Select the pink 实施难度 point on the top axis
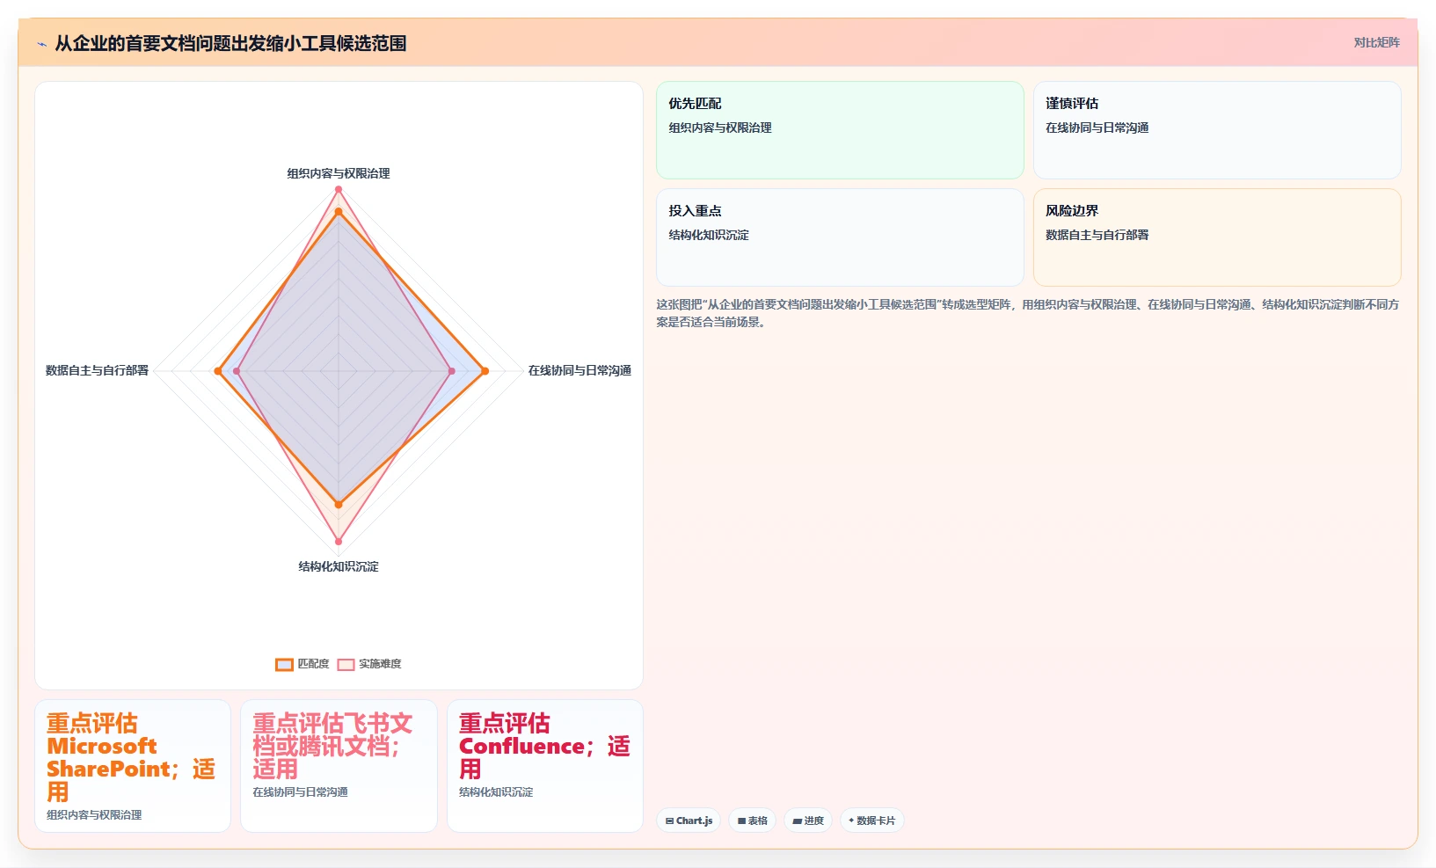 [x=339, y=187]
